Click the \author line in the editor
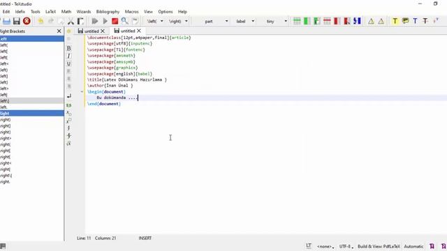 click(x=110, y=86)
